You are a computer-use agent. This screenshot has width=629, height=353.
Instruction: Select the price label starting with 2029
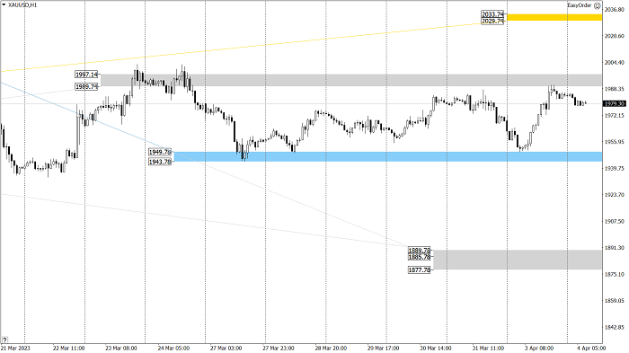[492, 21]
